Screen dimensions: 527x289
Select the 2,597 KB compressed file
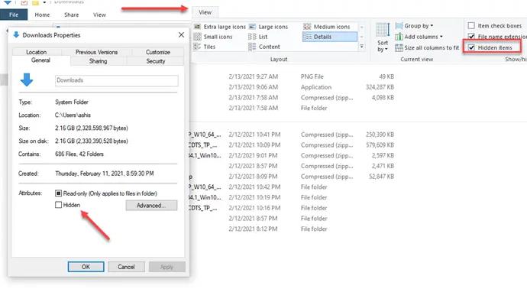[293, 155]
